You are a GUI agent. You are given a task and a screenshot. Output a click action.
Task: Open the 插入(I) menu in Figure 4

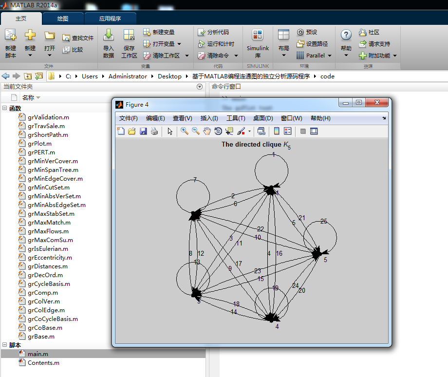[209, 118]
